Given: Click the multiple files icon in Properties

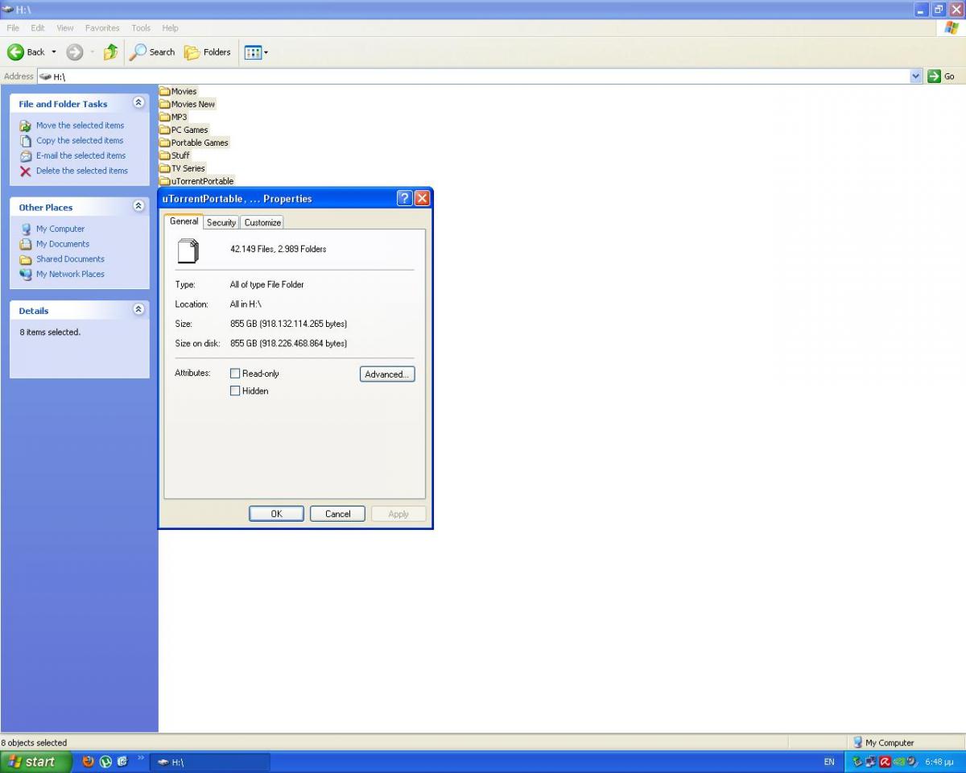Looking at the screenshot, I should 188,251.
